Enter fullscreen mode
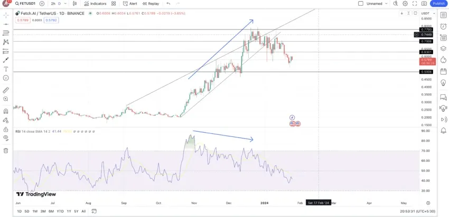Screen dimensions: 449x217 point(414,4)
